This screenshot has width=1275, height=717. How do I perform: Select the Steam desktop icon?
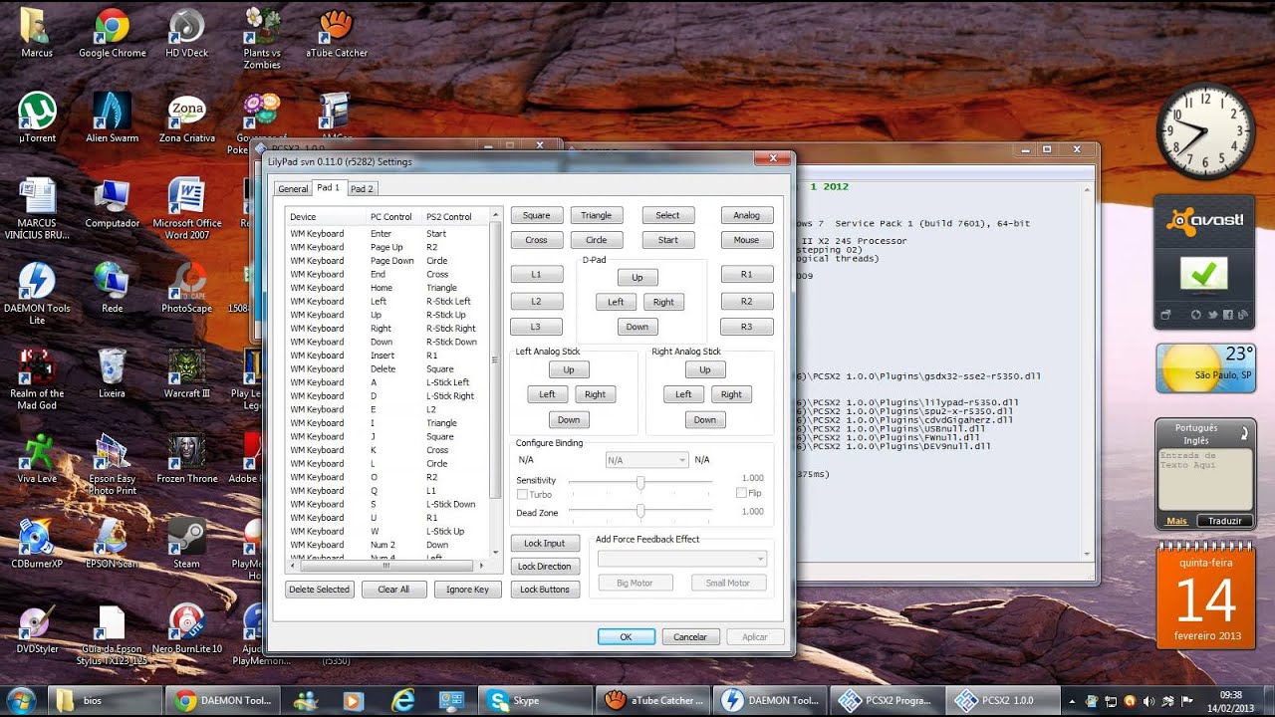point(186,544)
